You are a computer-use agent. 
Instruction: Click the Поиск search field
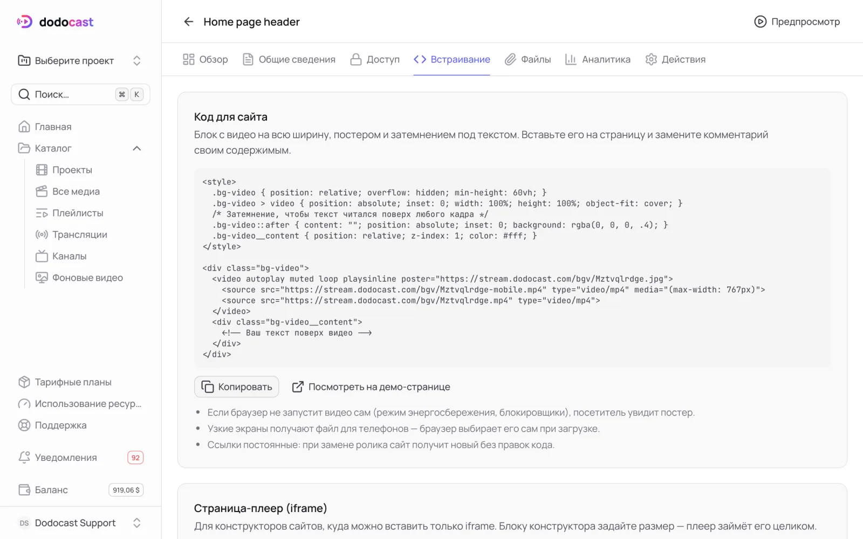point(80,94)
